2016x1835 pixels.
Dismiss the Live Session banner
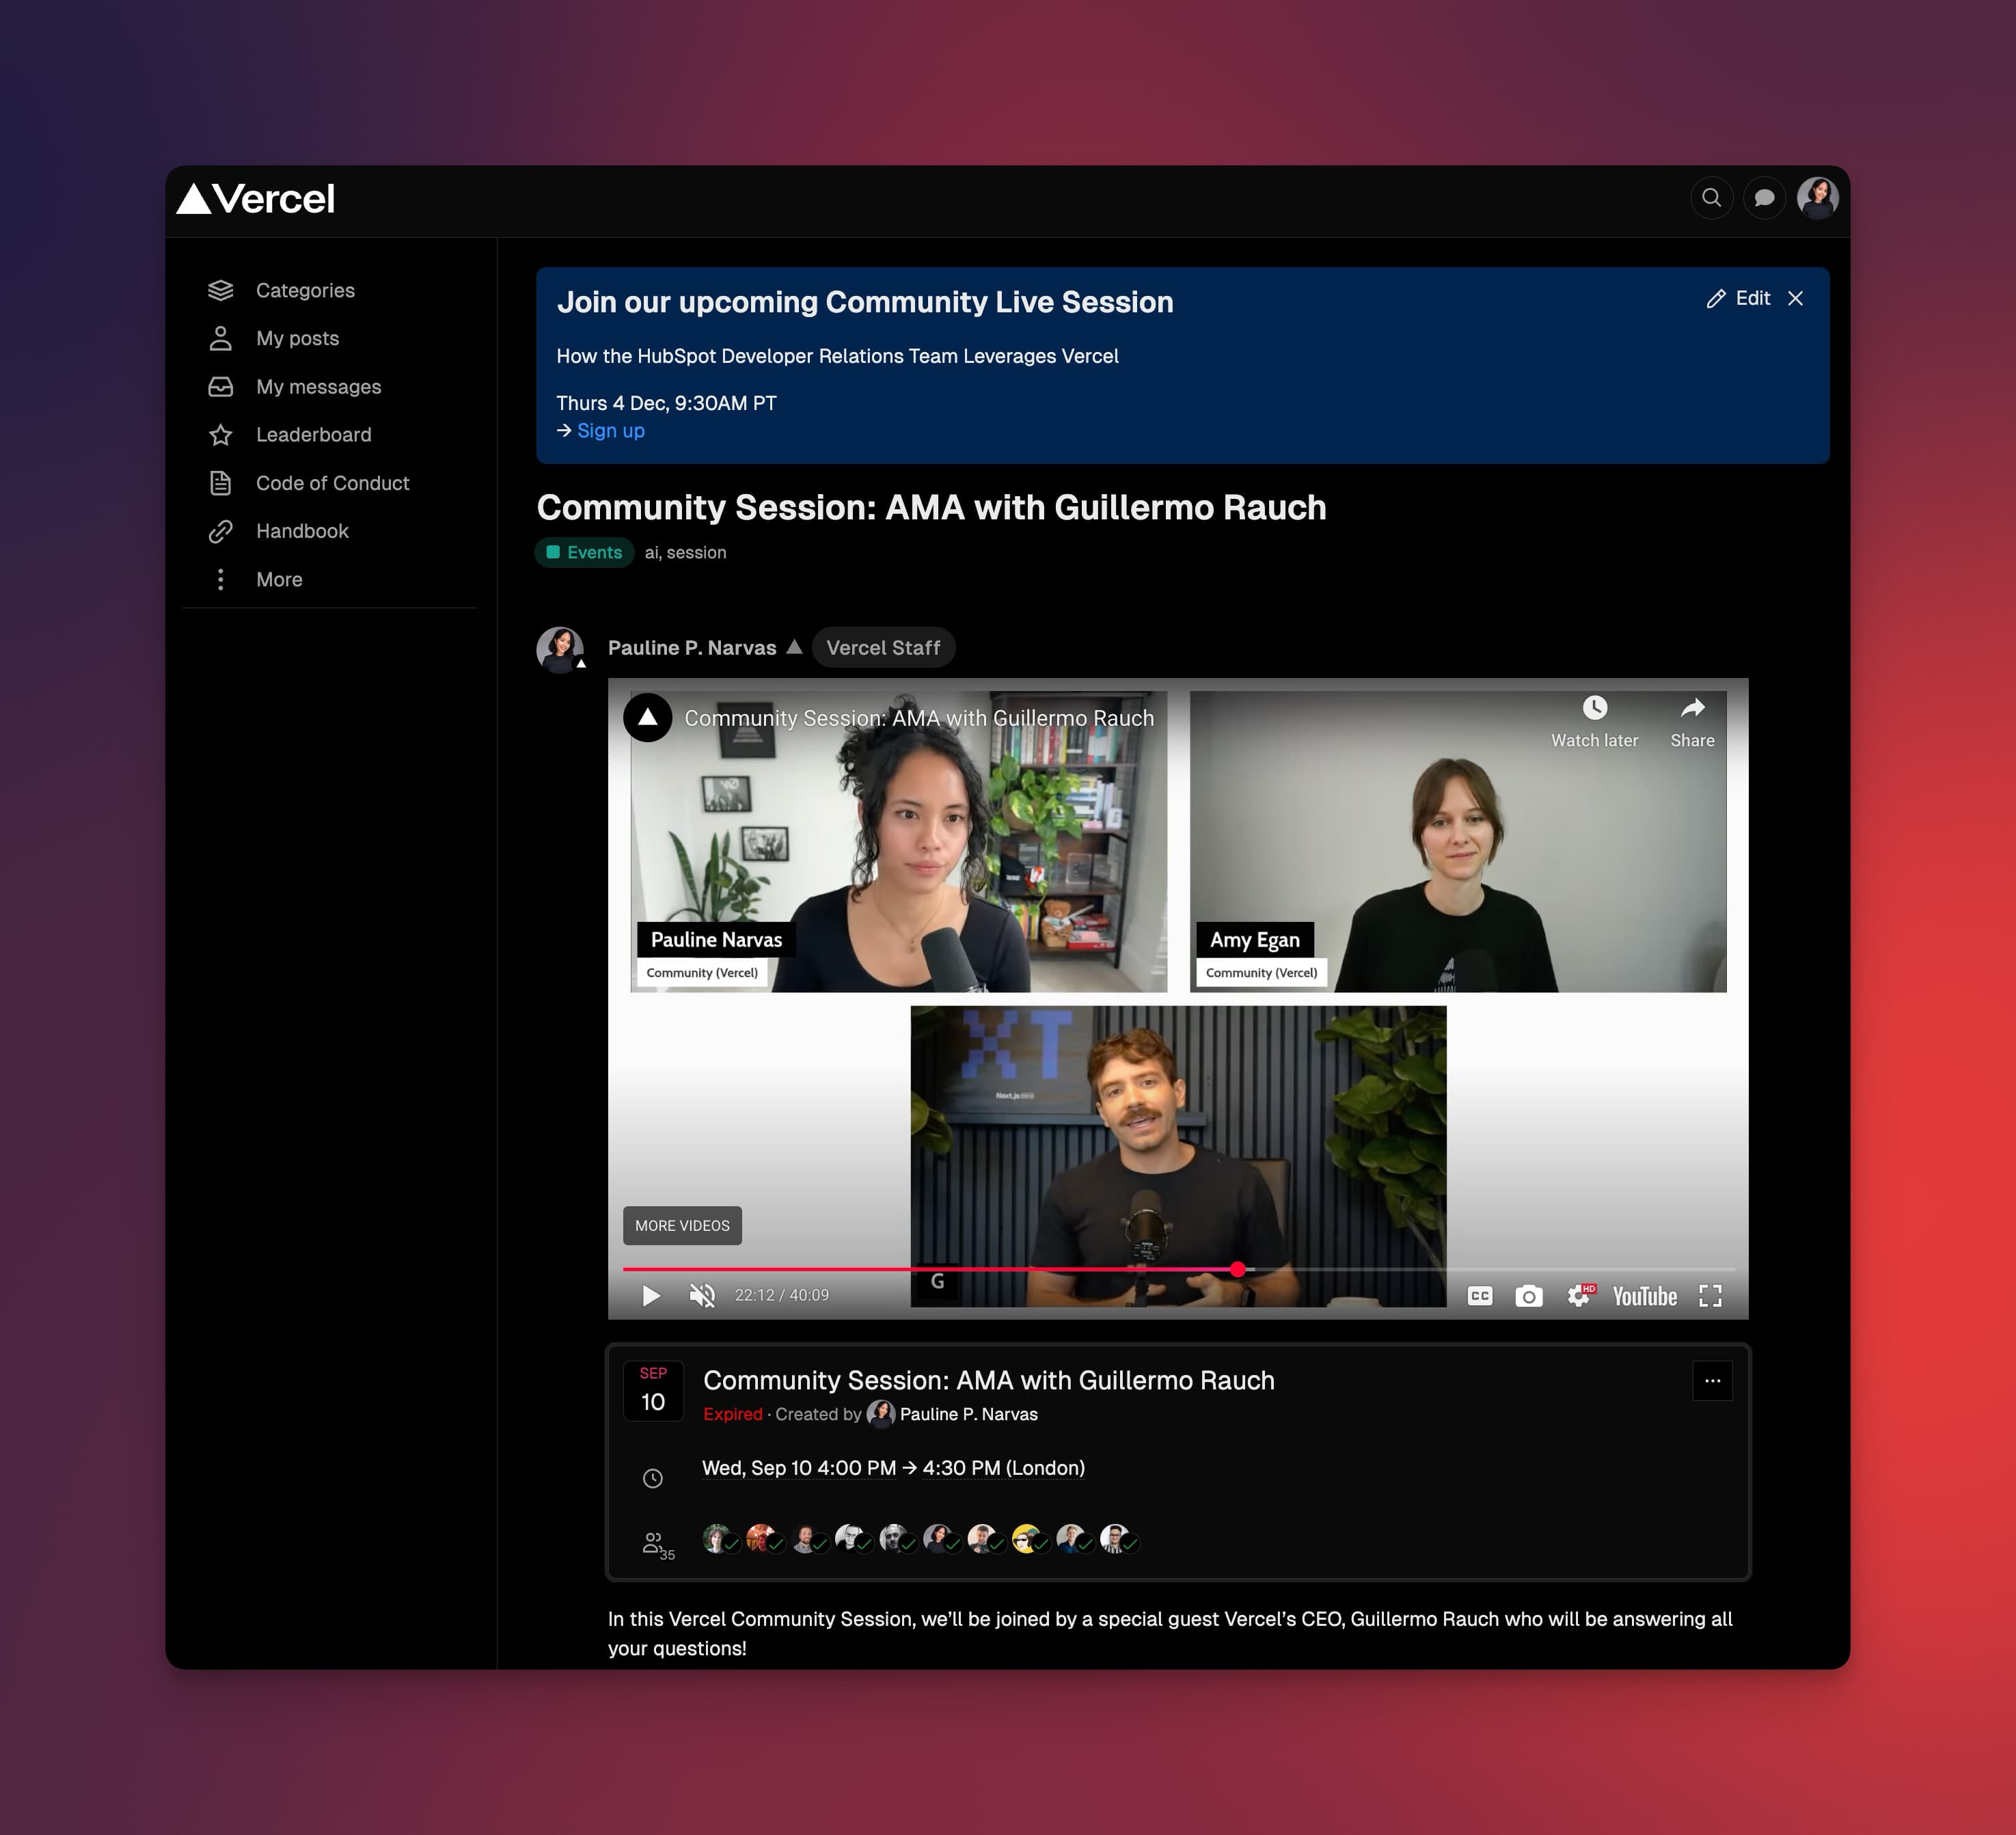[1796, 298]
